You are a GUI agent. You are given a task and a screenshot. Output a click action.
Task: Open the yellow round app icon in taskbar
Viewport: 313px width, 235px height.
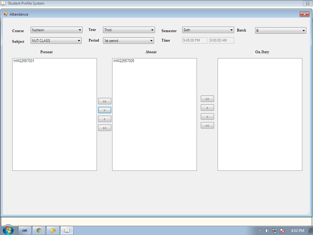(53, 231)
